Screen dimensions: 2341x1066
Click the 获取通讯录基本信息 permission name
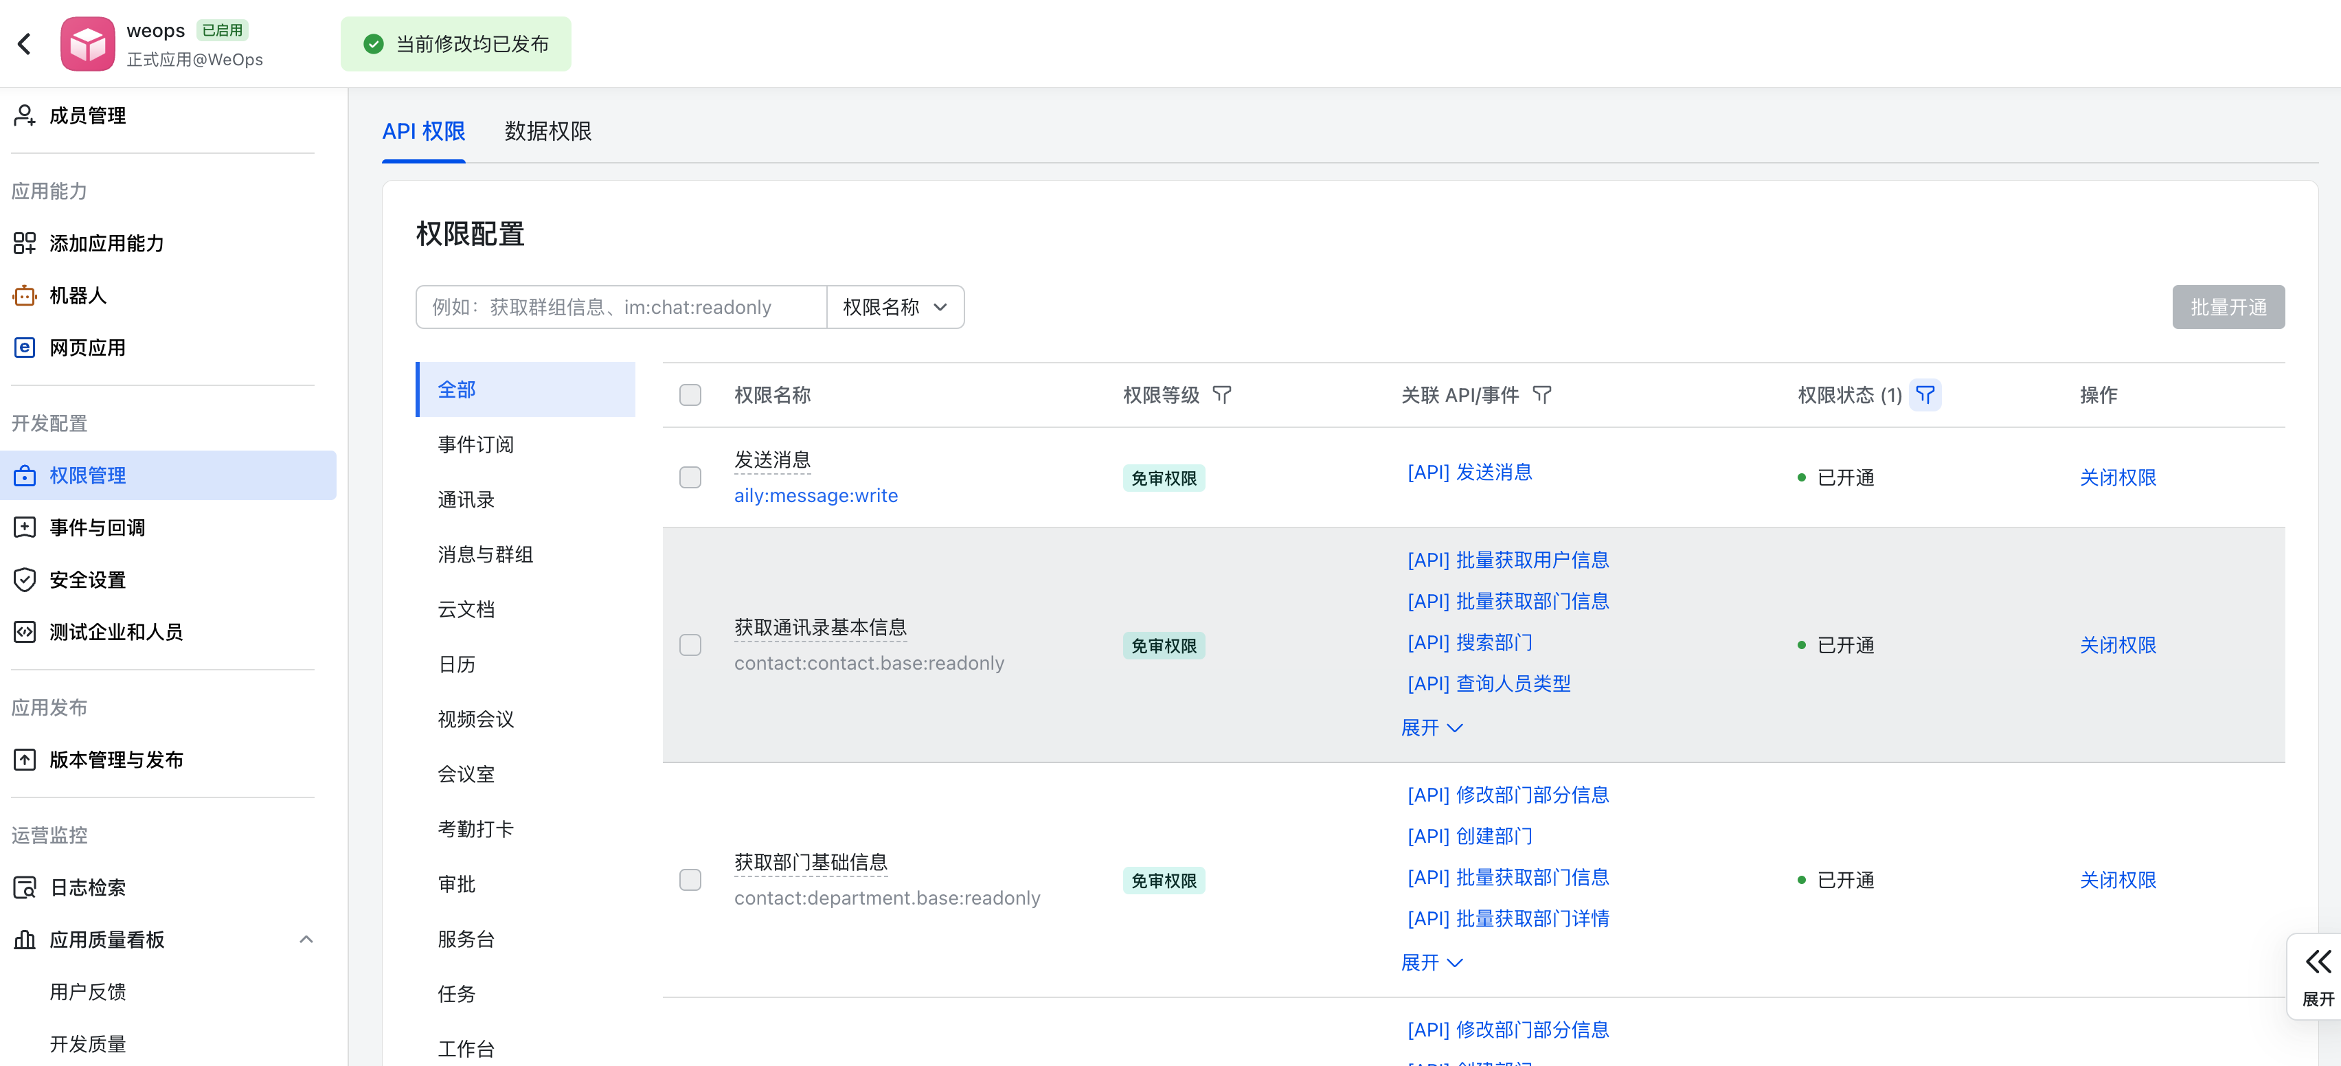pyautogui.click(x=821, y=627)
